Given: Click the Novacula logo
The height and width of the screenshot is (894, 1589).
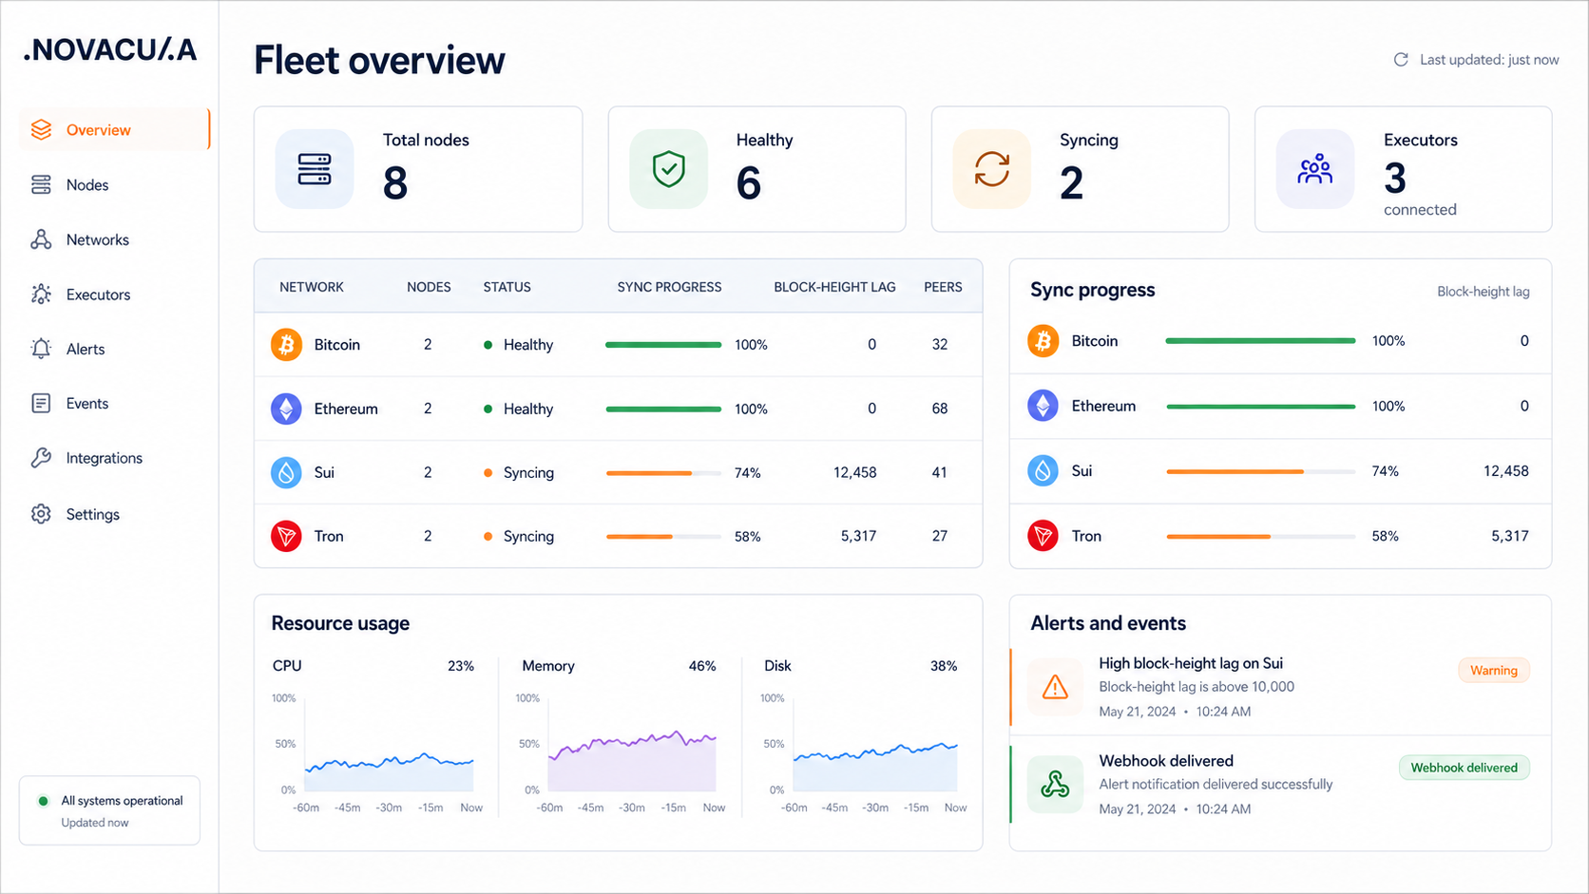Looking at the screenshot, I should 110,49.
